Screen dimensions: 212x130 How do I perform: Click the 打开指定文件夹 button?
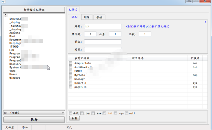tap(34, 10)
